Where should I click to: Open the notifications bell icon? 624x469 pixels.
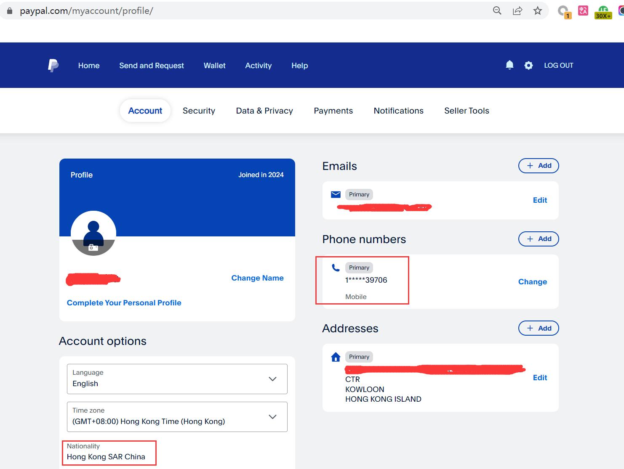(x=509, y=65)
